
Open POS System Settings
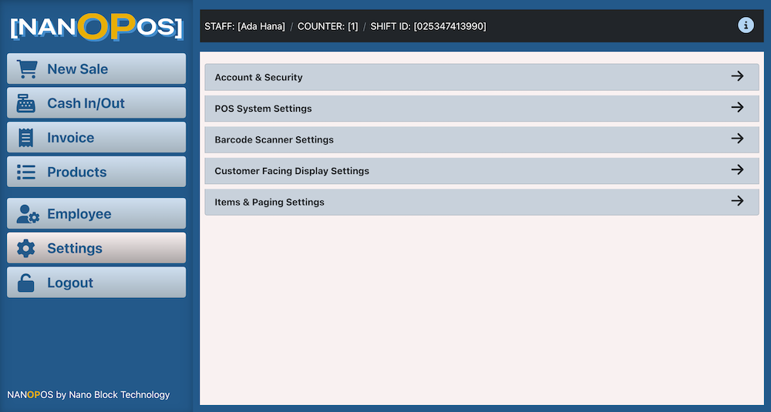[x=482, y=109]
